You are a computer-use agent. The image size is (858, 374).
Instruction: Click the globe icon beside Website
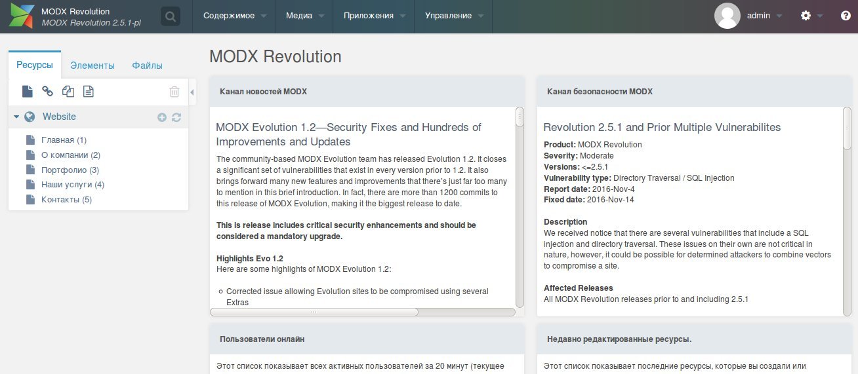click(x=30, y=117)
